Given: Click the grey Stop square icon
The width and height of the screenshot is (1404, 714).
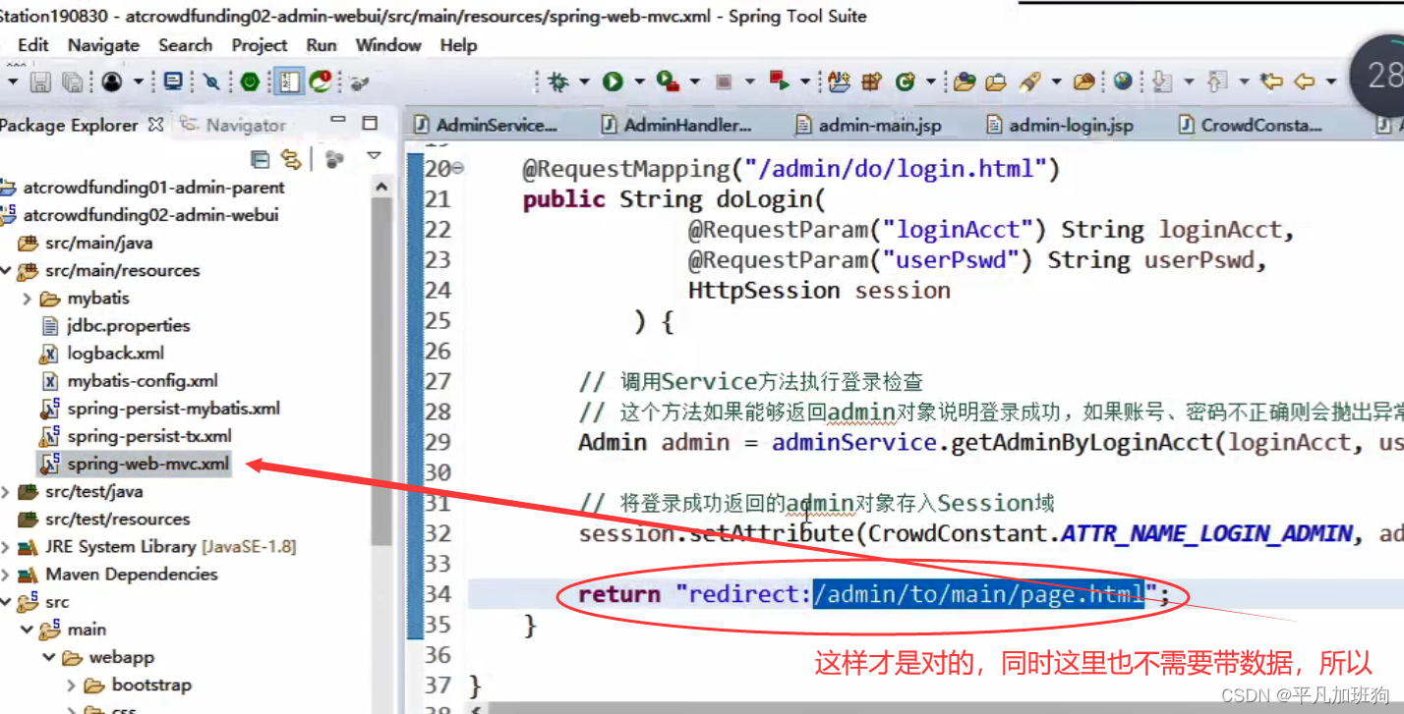Looking at the screenshot, I should [724, 82].
